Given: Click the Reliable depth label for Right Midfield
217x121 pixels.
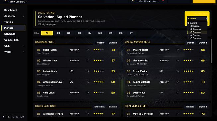Looking at the screenshot, I should coord(190,107).
